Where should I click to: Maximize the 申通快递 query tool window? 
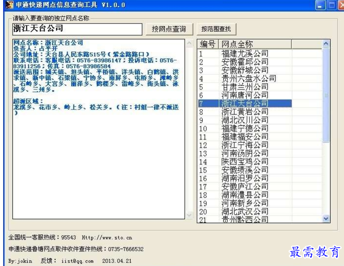point(332,5)
